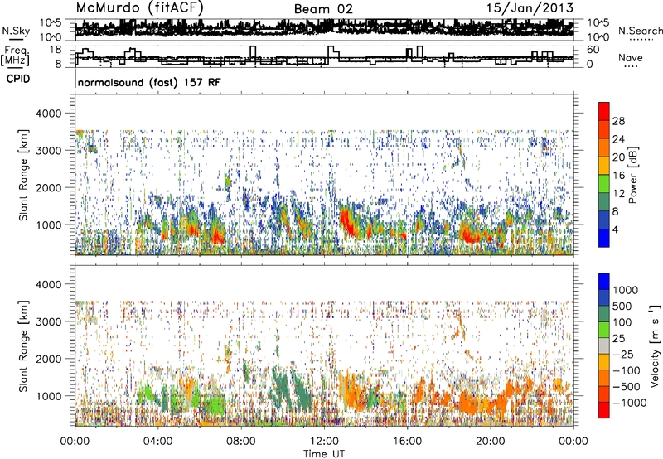663x459 pixels.
Task: Click the 3000 tick in the power panel
Action: [51, 151]
